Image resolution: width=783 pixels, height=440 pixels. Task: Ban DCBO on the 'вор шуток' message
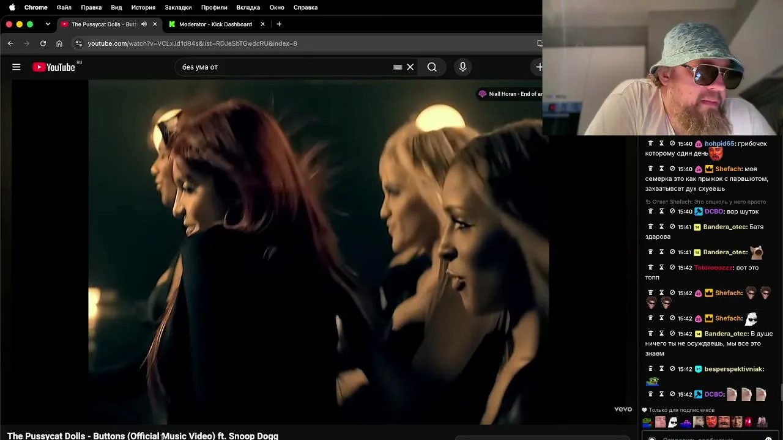click(x=672, y=211)
